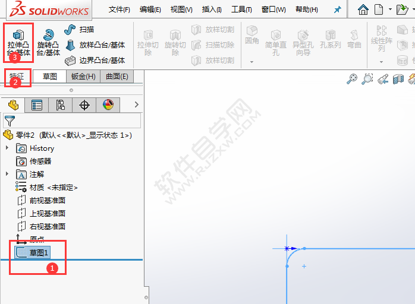Click the Revolved Cut (旋转切除) tool
This screenshot has height=304, width=415.
click(x=175, y=43)
